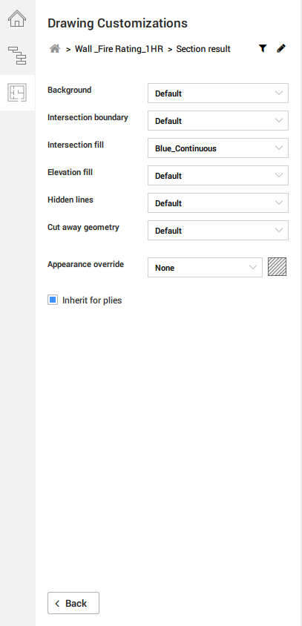The image size is (302, 626).
Task: Toggle the Inherit for plies checkbox
Action: click(x=53, y=300)
